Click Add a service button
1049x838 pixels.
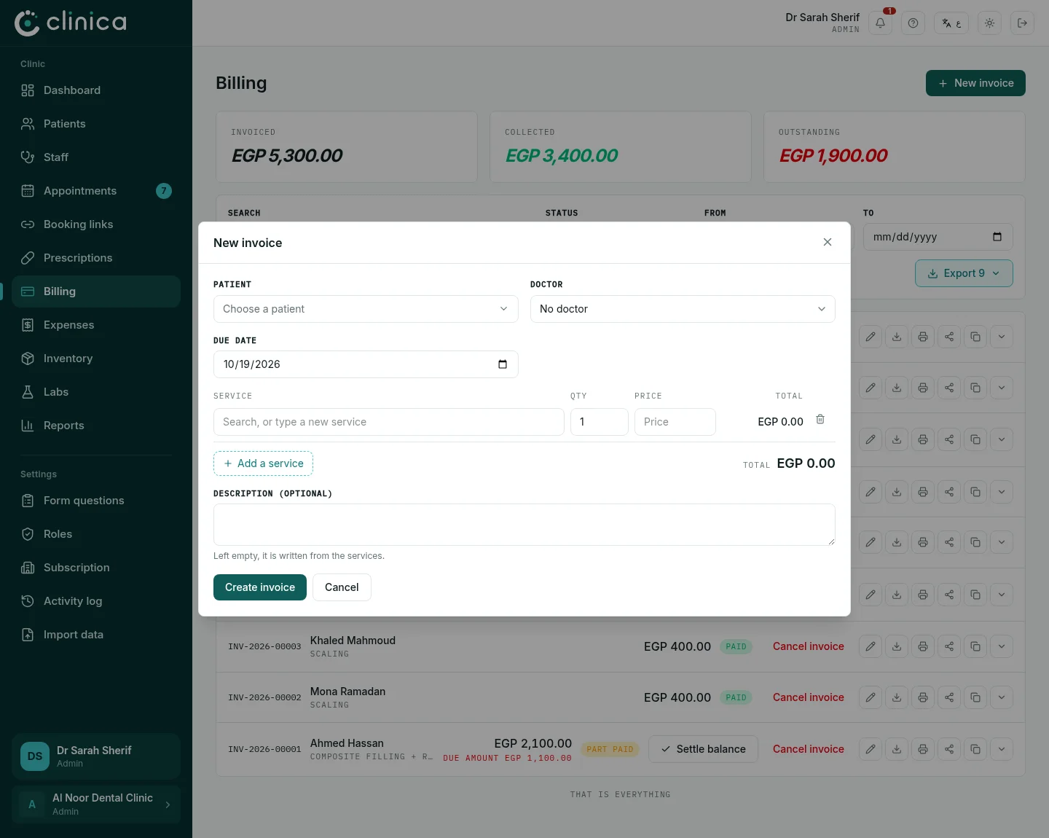click(x=263, y=463)
